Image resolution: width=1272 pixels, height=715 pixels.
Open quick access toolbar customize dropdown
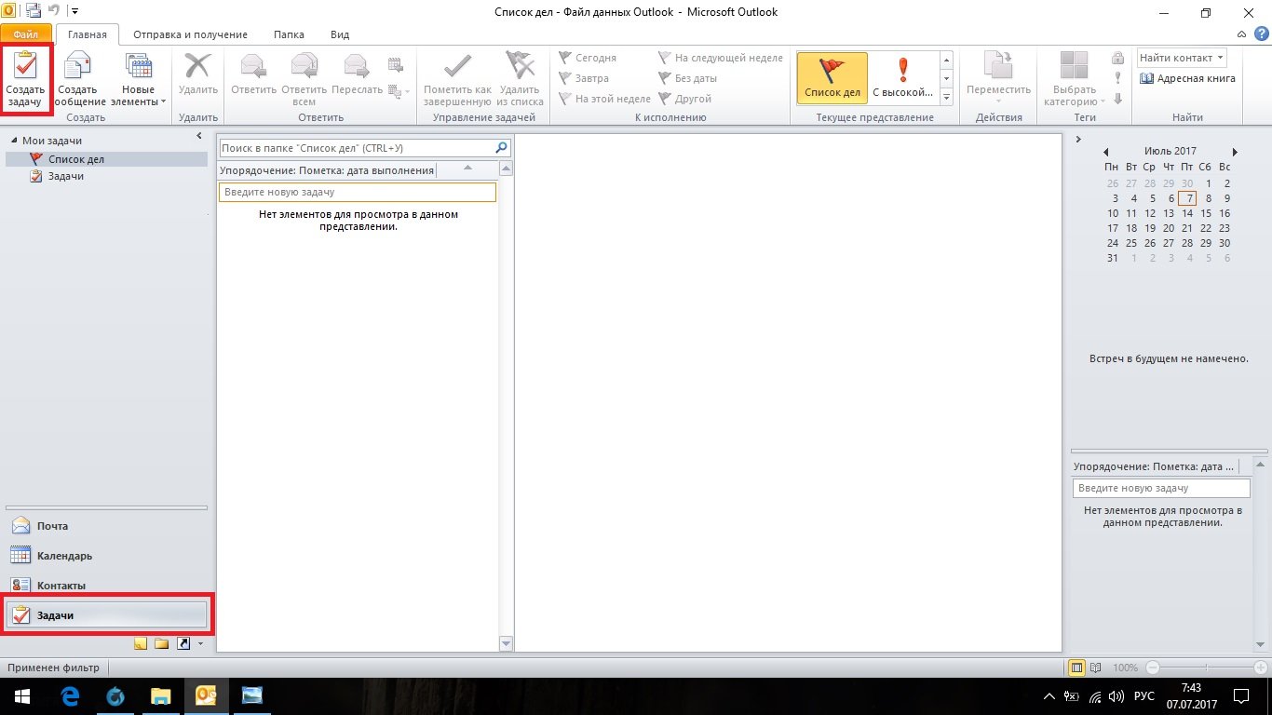(x=74, y=11)
